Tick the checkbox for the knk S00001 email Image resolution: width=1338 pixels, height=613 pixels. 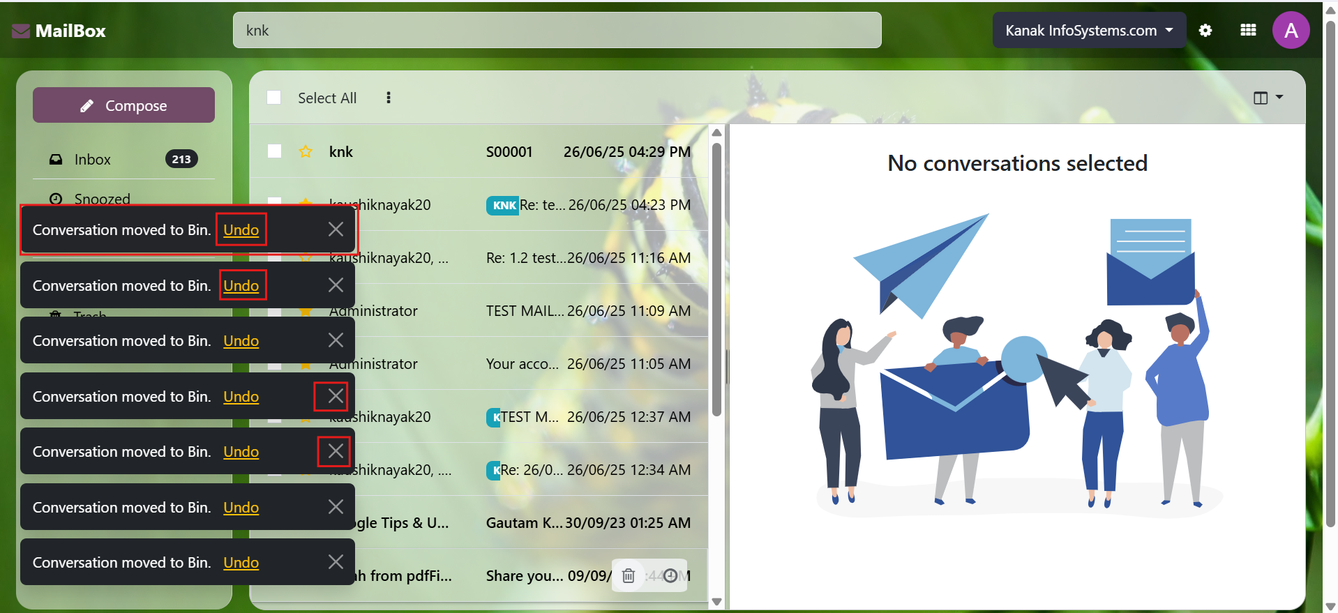(275, 151)
